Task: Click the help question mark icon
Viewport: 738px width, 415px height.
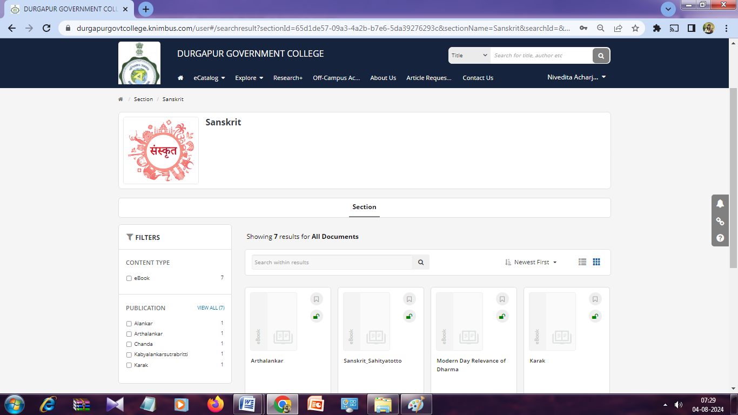Action: 720,238
